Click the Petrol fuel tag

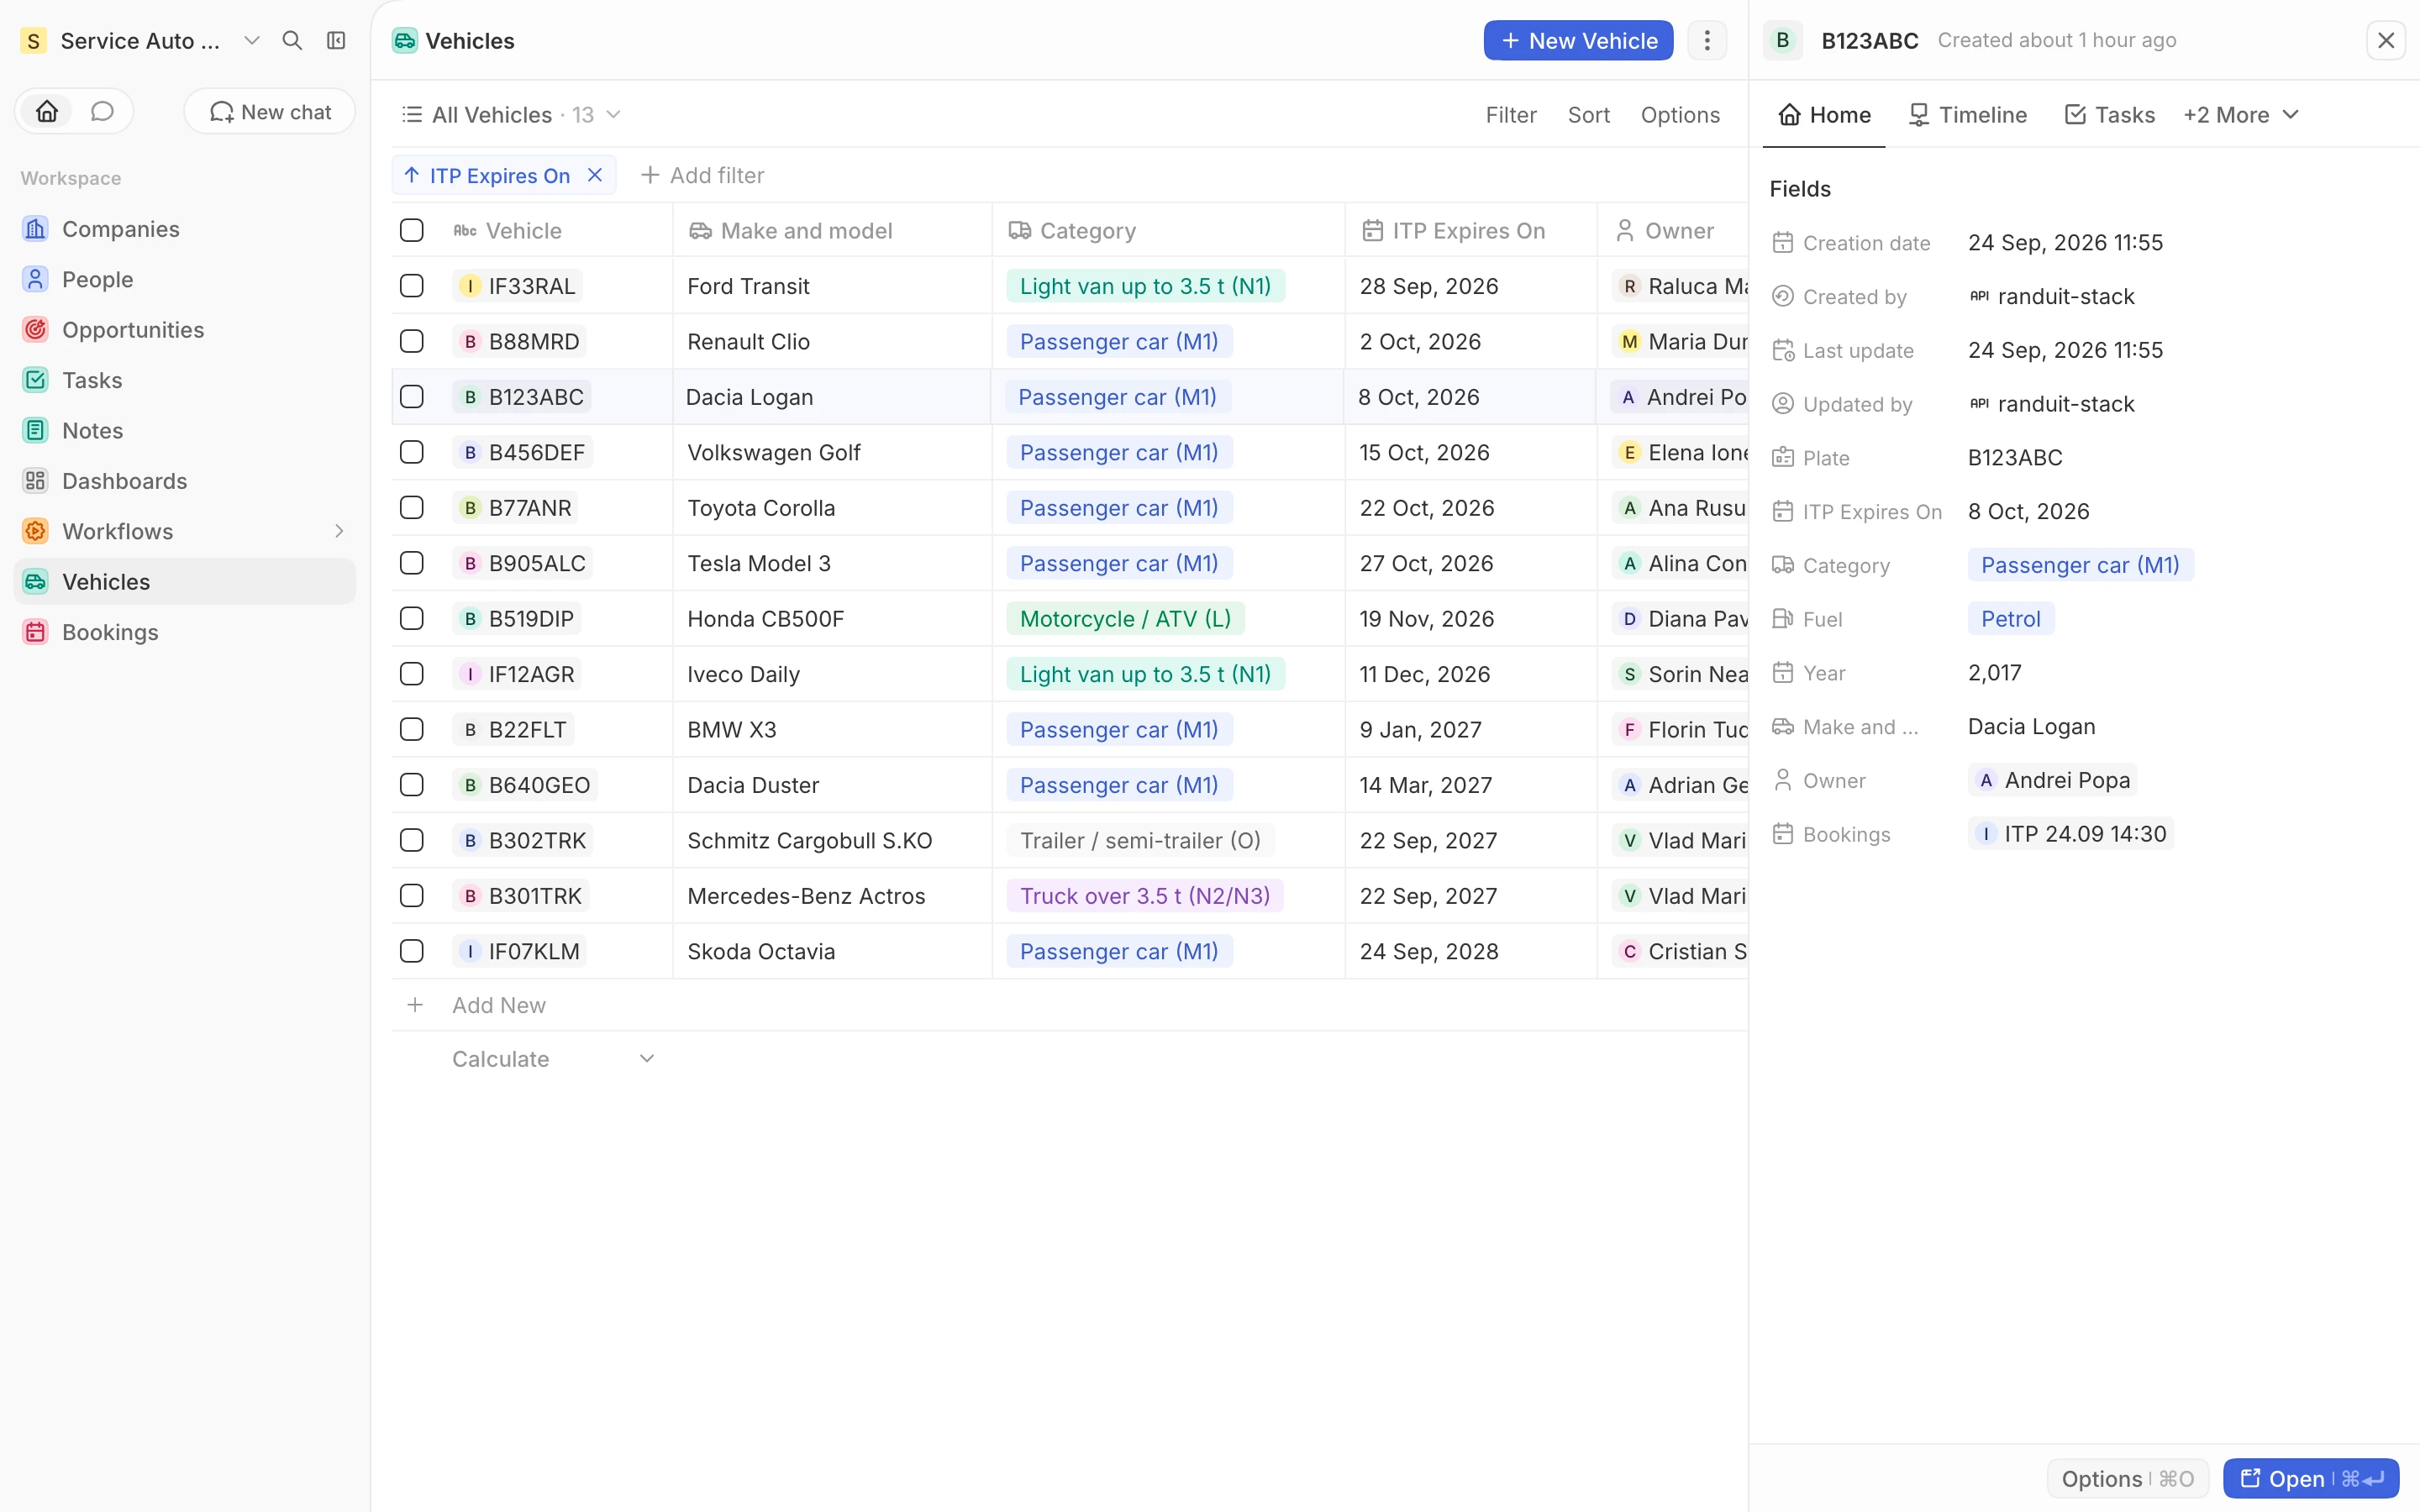pos(2010,619)
